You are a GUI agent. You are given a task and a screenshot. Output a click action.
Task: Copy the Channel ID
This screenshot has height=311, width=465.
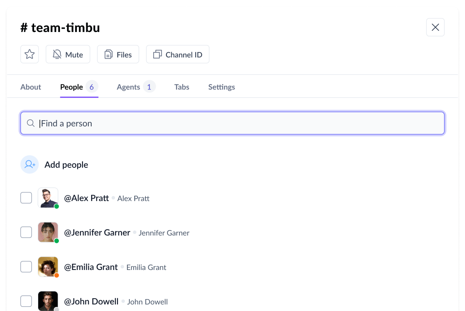tap(177, 54)
